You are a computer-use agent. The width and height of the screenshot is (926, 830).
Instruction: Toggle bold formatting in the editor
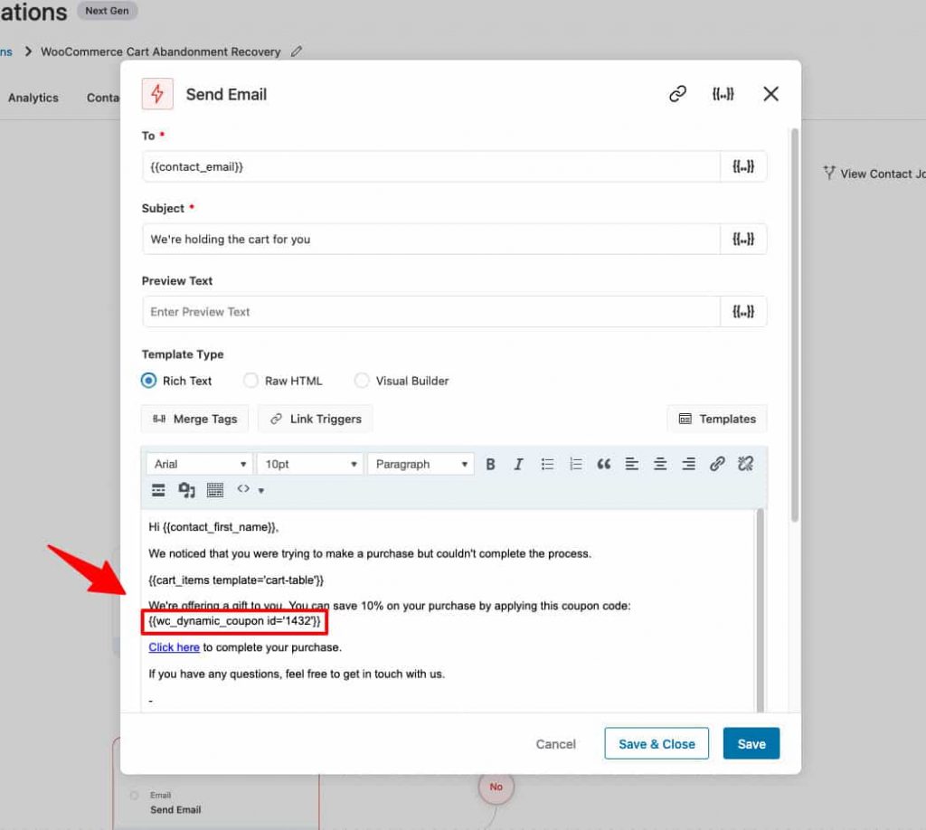490,464
